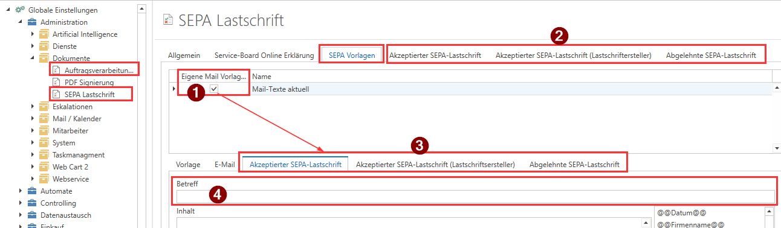The image size is (781, 228).
Task: Click the PDF Signierung document icon
Action: (x=56, y=82)
